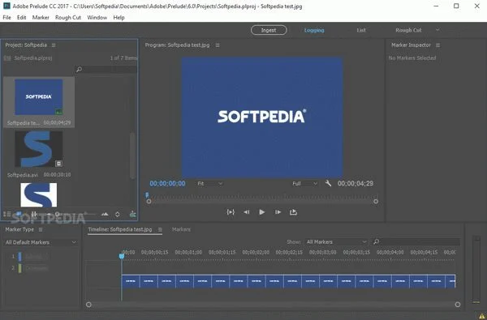The image size is (487, 320).
Task: Click the Timeline markers search field
Action: tap(416, 241)
